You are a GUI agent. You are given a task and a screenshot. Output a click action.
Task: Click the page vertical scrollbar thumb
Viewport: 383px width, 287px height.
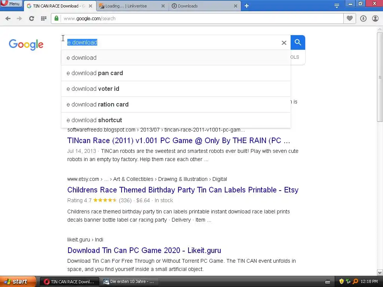tap(380, 77)
